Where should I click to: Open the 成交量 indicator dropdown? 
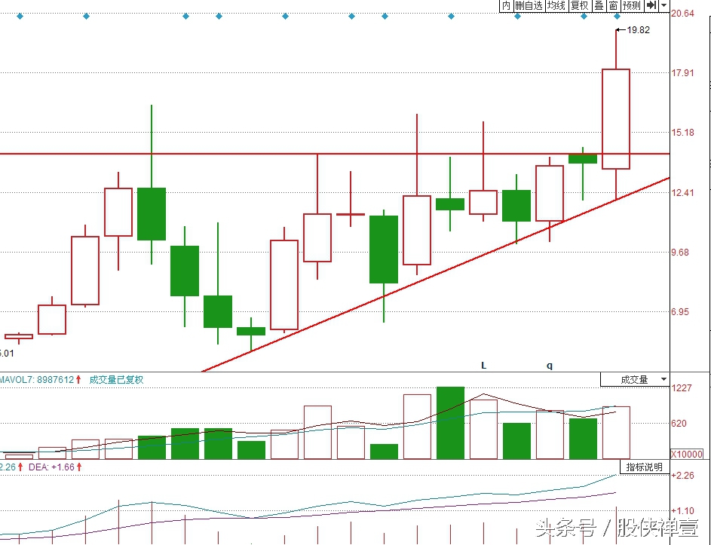[x=635, y=379]
